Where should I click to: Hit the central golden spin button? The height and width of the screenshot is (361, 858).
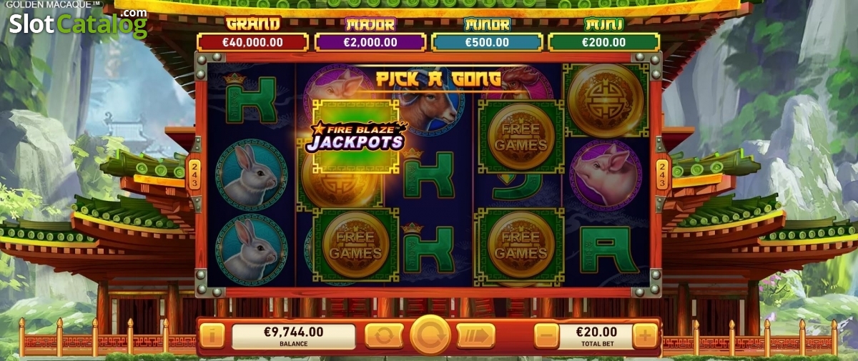430,335
